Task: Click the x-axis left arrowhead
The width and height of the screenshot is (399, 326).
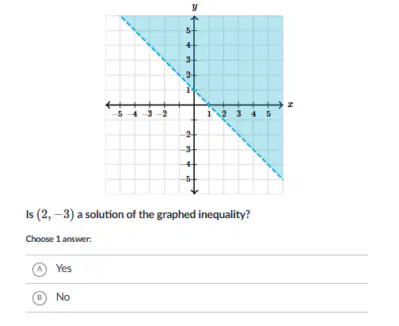Action: tap(108, 105)
